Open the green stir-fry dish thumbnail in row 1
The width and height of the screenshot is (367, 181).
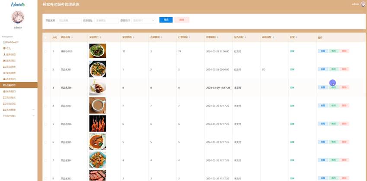tap(98, 51)
